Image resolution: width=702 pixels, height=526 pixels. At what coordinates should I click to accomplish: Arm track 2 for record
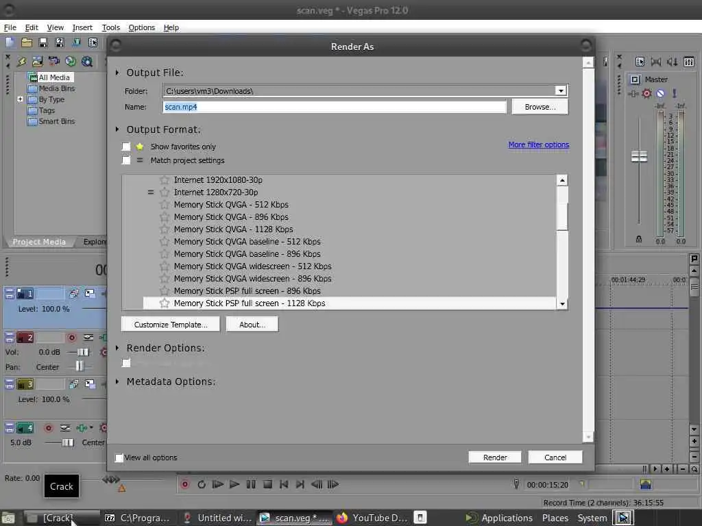click(71, 338)
